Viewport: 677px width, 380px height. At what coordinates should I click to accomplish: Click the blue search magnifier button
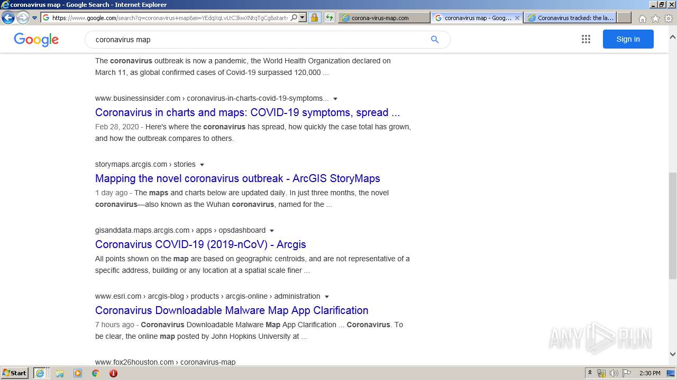(435, 40)
